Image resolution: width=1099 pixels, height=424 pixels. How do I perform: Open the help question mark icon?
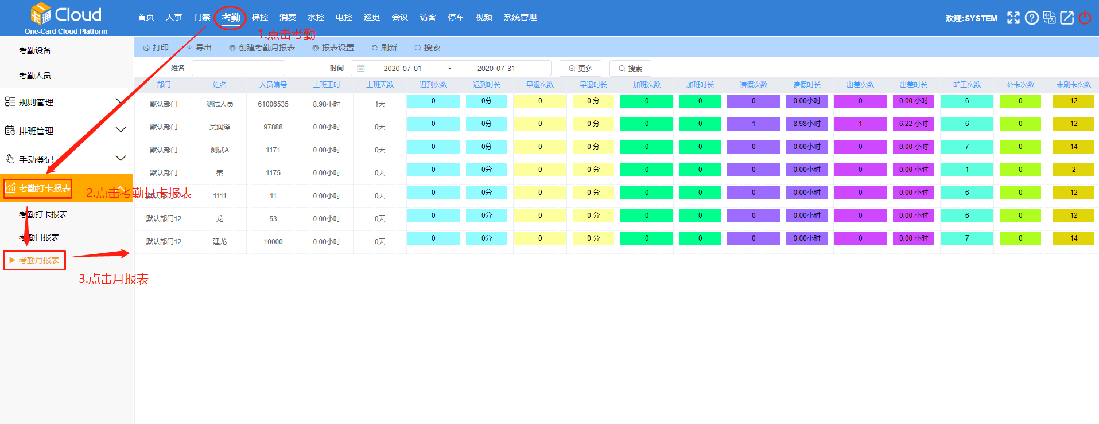[x=1031, y=18]
